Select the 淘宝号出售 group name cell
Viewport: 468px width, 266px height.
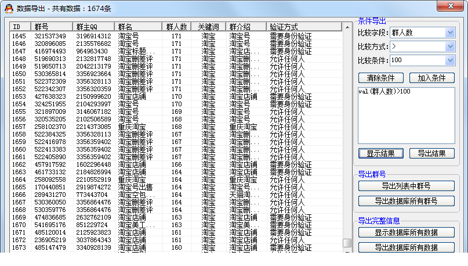[x=135, y=187]
